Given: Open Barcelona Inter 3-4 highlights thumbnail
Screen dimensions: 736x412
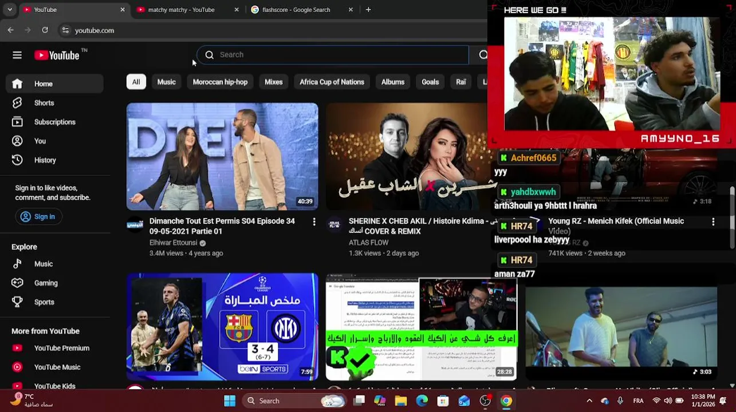Looking at the screenshot, I should coord(222,327).
